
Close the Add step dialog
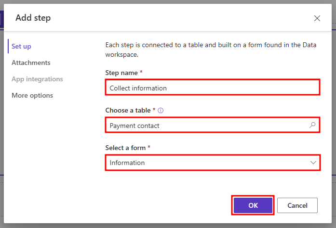click(317, 18)
